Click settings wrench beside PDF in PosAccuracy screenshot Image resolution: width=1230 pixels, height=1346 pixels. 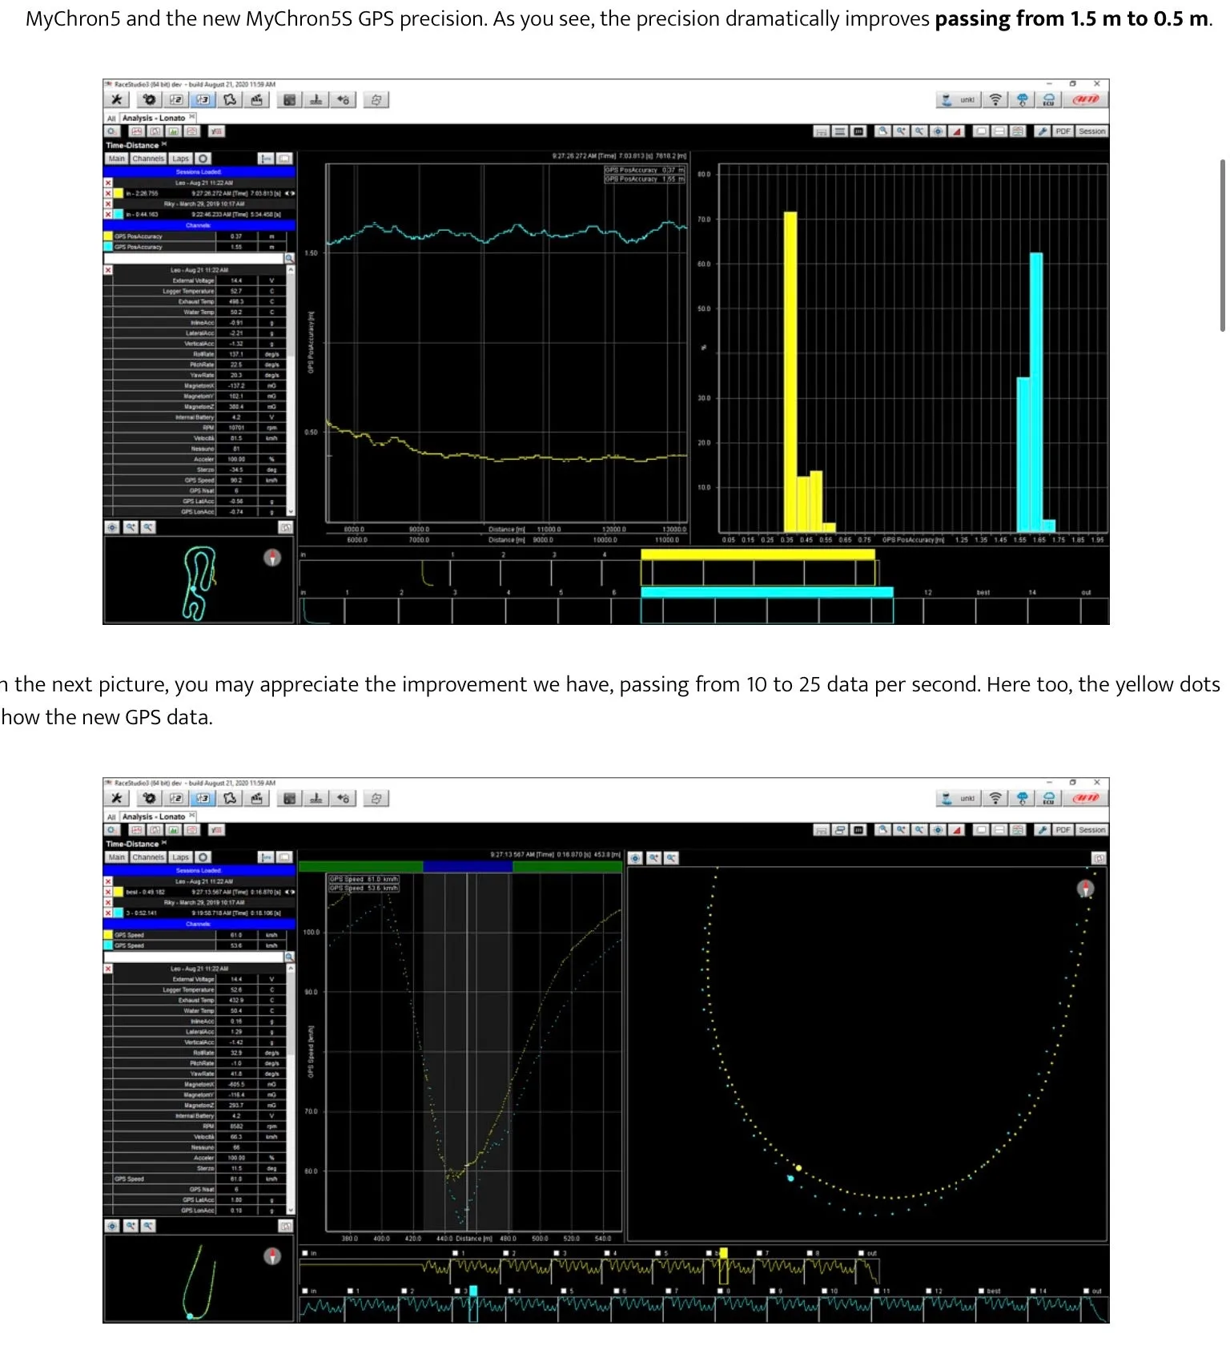click(1042, 131)
